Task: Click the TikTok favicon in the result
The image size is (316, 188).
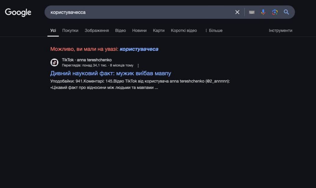Action: point(54,63)
